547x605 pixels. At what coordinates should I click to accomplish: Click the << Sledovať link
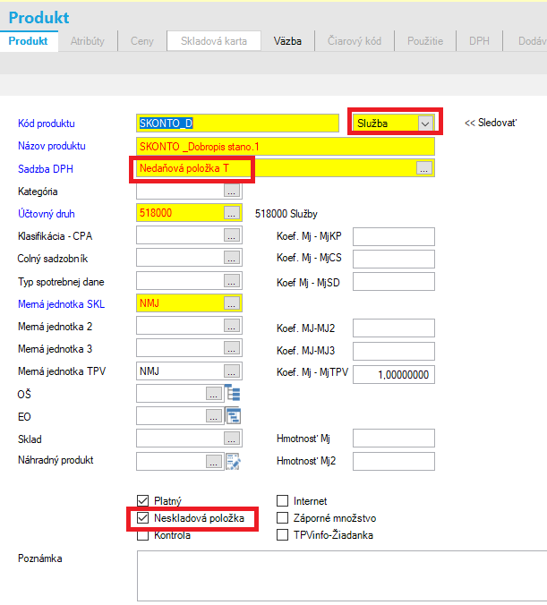coord(491,123)
